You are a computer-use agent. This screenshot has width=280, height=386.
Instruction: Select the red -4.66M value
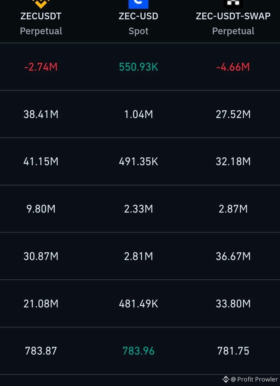[233, 67]
